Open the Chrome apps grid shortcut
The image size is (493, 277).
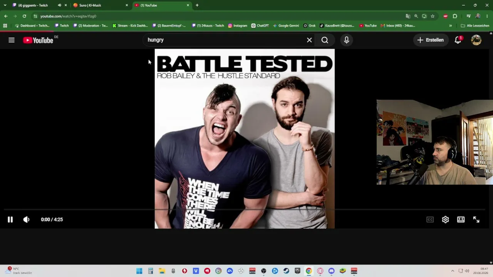point(5,26)
